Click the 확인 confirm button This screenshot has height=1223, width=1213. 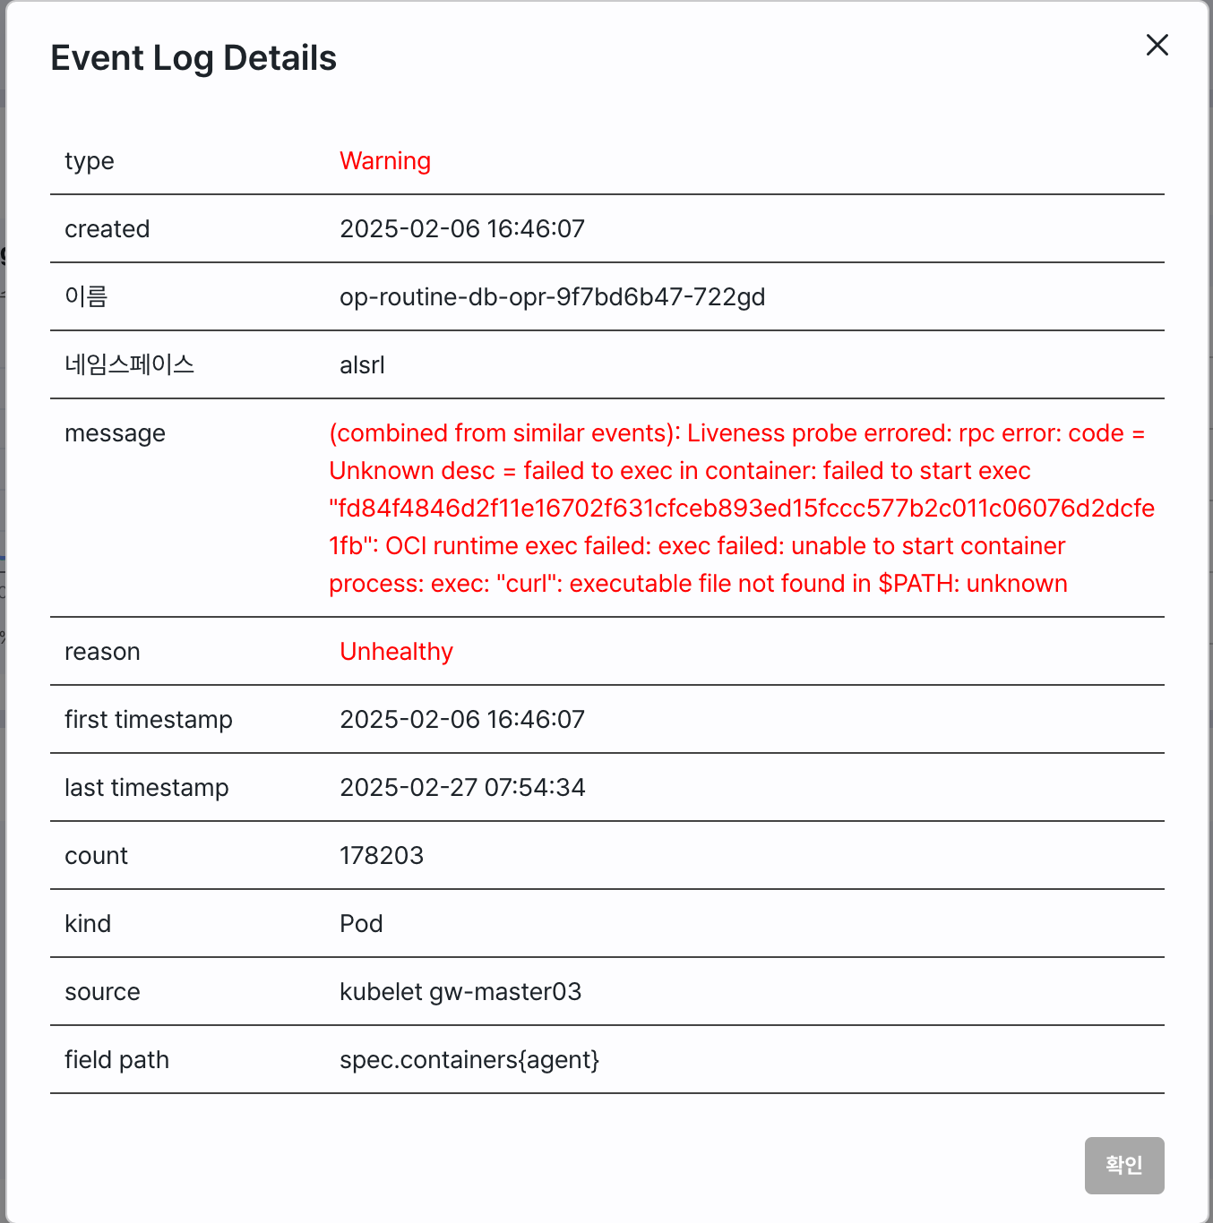point(1124,1165)
